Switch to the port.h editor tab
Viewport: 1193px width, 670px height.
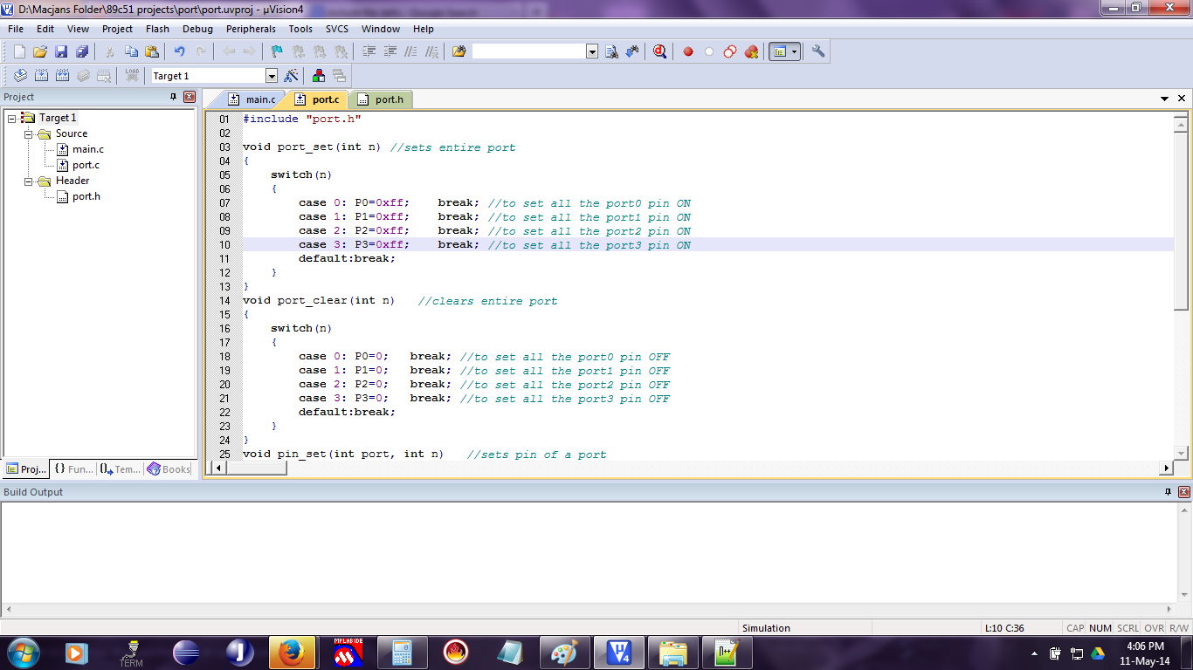click(x=382, y=99)
